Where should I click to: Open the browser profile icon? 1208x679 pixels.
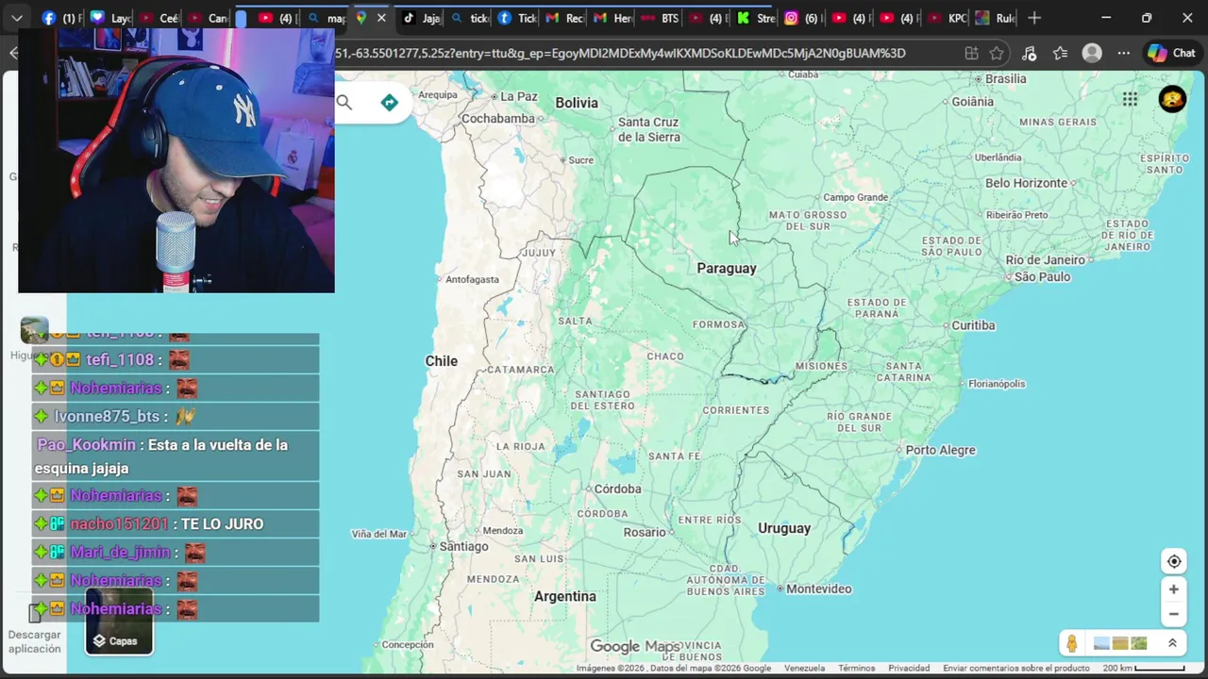pos(1092,53)
